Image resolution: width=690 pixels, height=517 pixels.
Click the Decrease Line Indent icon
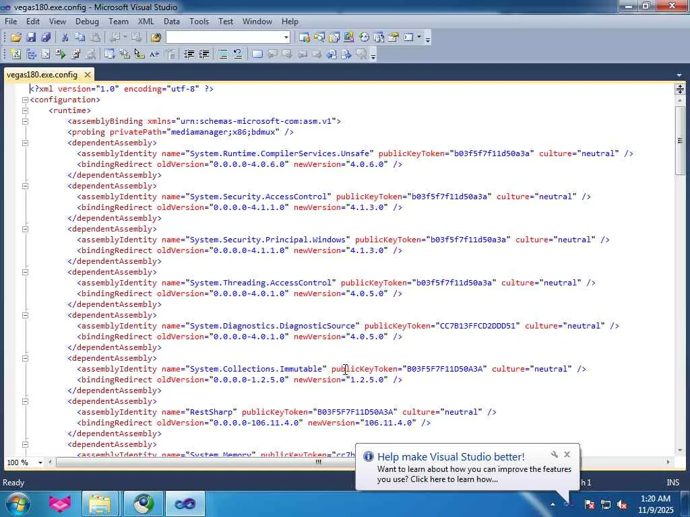point(189,55)
